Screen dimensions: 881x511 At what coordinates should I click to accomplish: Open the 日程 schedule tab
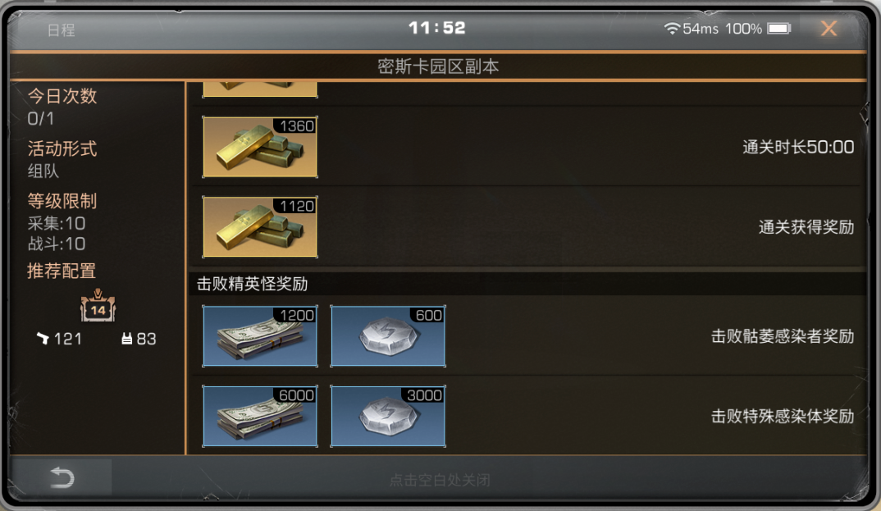pyautogui.click(x=61, y=30)
